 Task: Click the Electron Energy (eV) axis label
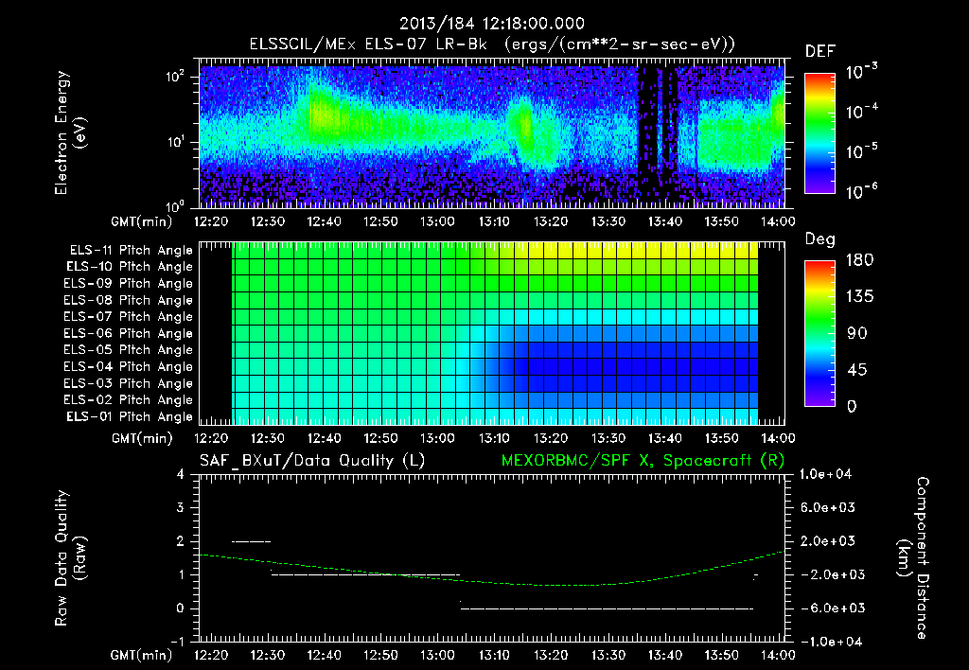pos(69,132)
